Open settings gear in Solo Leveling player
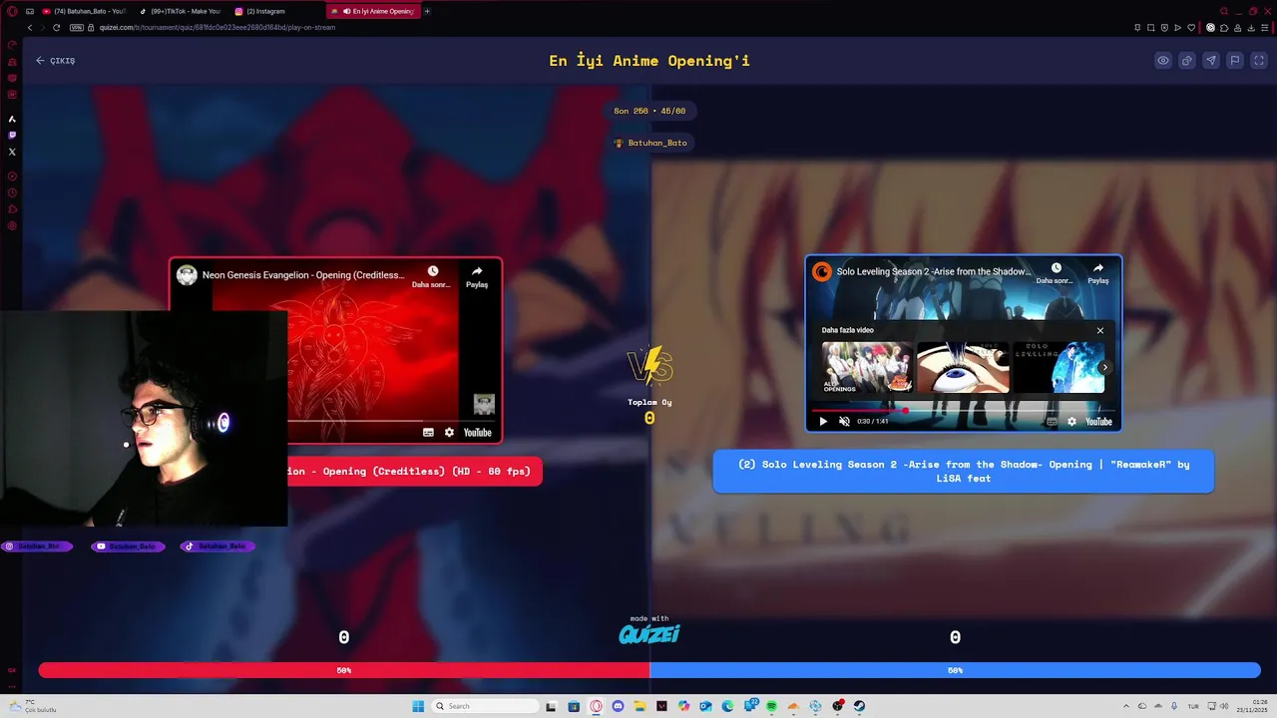The image size is (1277, 718). click(x=1071, y=421)
